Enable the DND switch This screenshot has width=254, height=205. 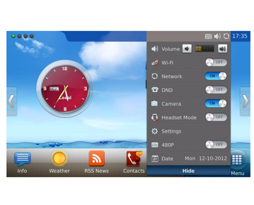(x=216, y=90)
